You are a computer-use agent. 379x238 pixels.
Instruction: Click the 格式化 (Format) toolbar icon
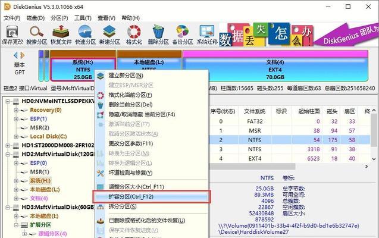point(134,35)
